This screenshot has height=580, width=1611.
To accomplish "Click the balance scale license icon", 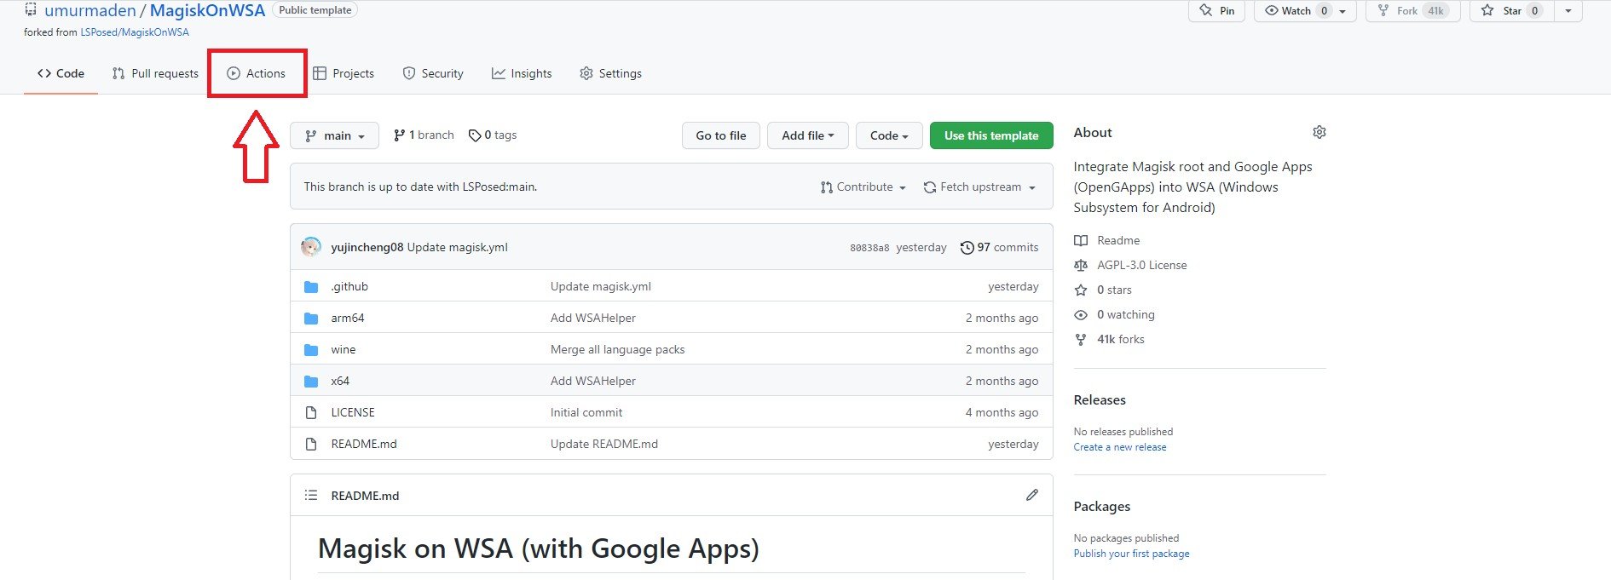I will click(x=1081, y=265).
